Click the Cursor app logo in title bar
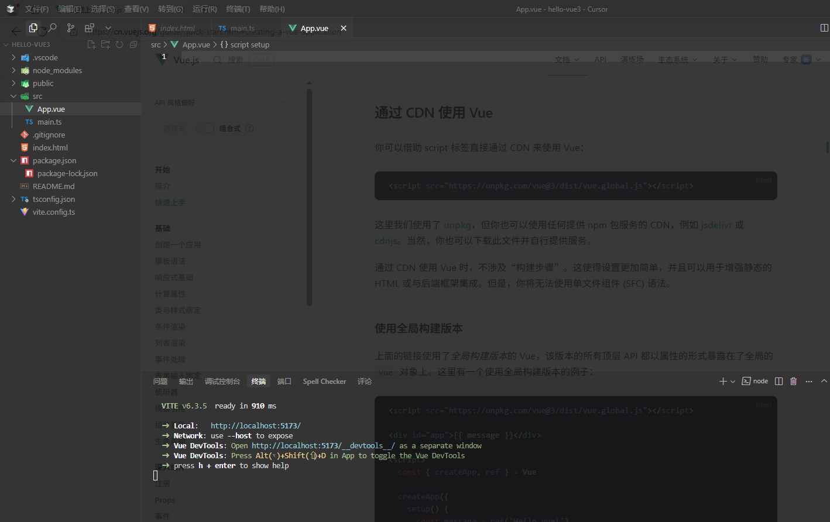The height and width of the screenshot is (522, 830). (11, 9)
